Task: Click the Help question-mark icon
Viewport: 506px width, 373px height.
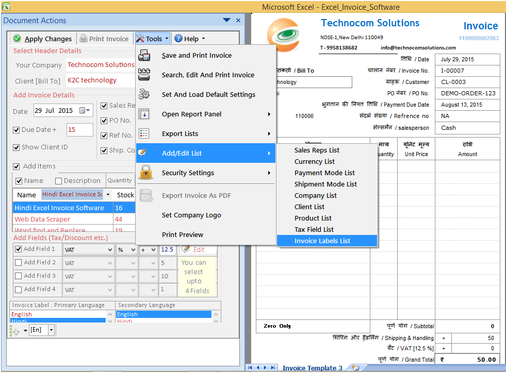Action: 177,38
